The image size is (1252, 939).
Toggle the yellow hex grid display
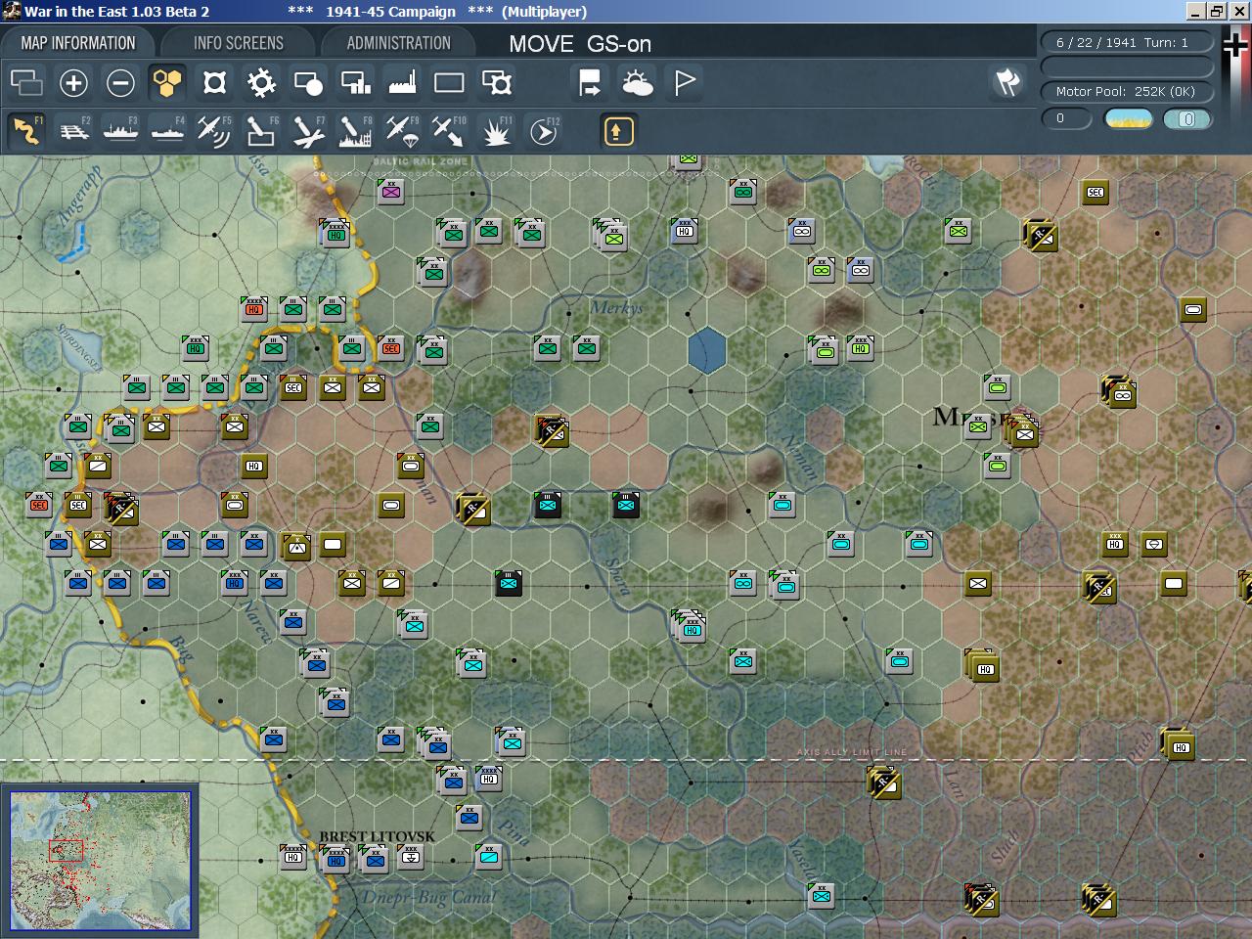click(167, 83)
